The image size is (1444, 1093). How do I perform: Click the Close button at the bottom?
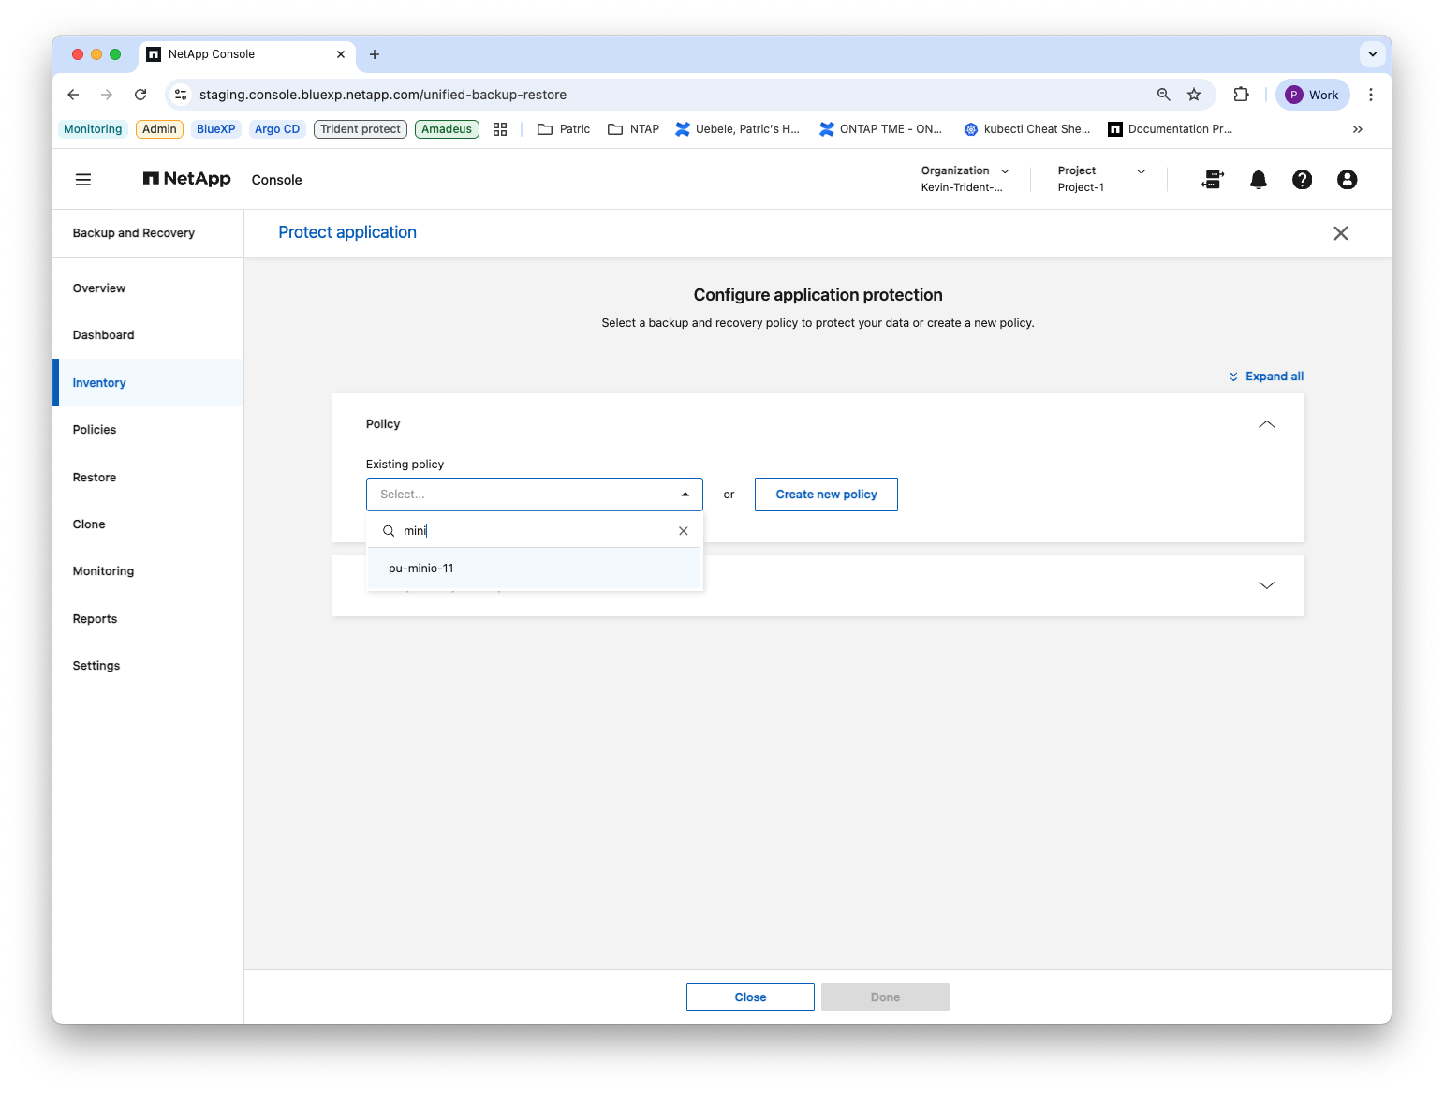click(750, 997)
